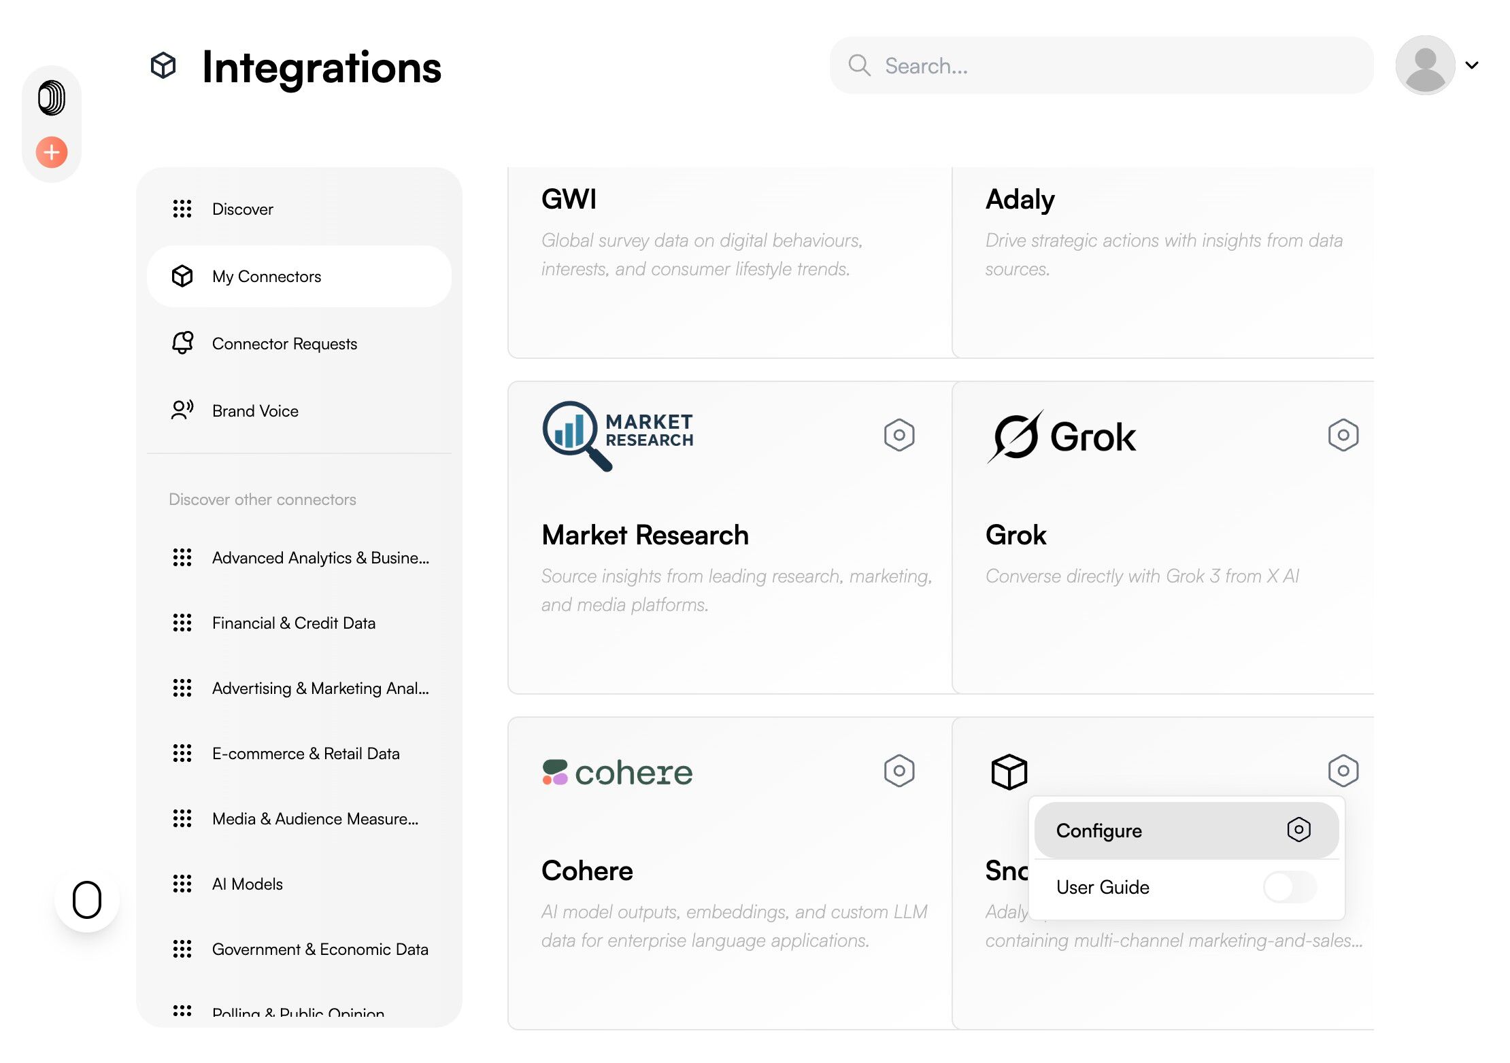Click the fingerprint logo icon in left rail
The width and height of the screenshot is (1510, 1063).
click(52, 98)
